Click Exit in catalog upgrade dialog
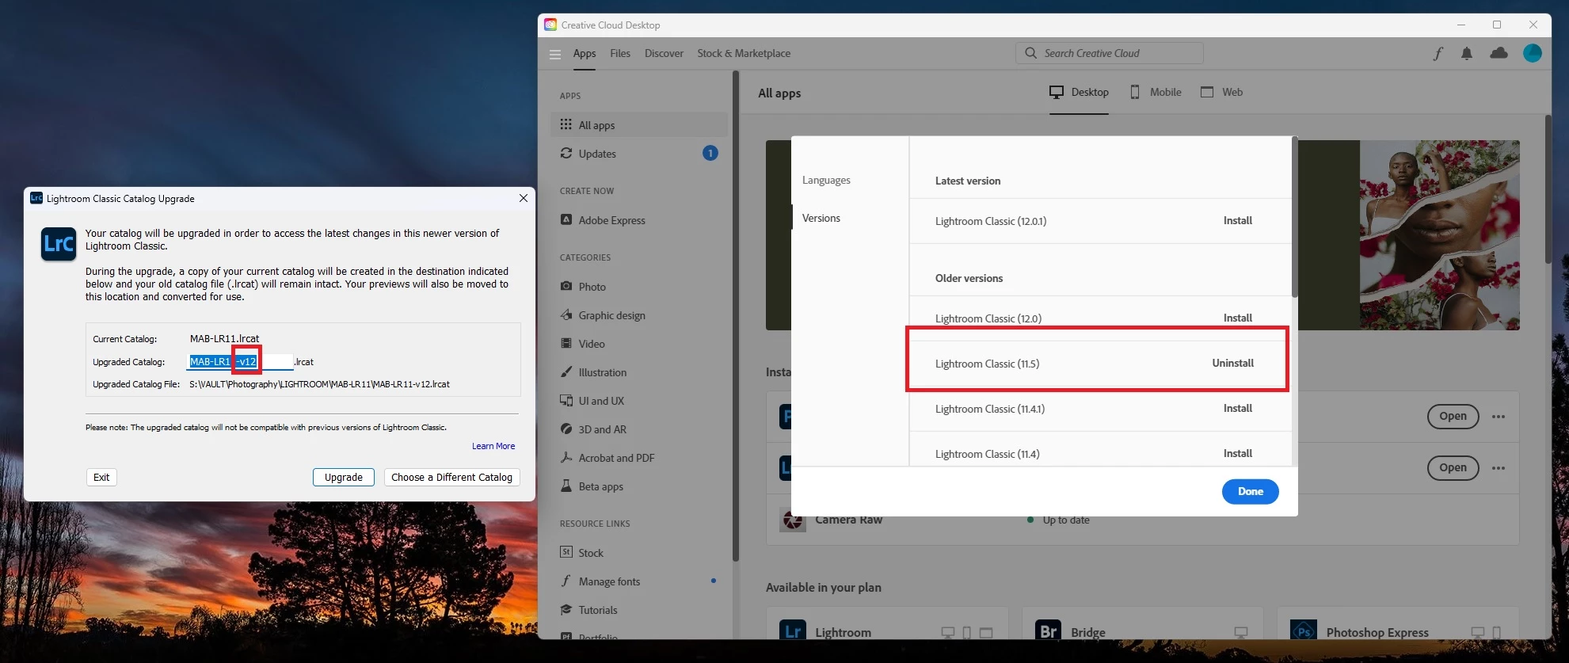 (101, 477)
